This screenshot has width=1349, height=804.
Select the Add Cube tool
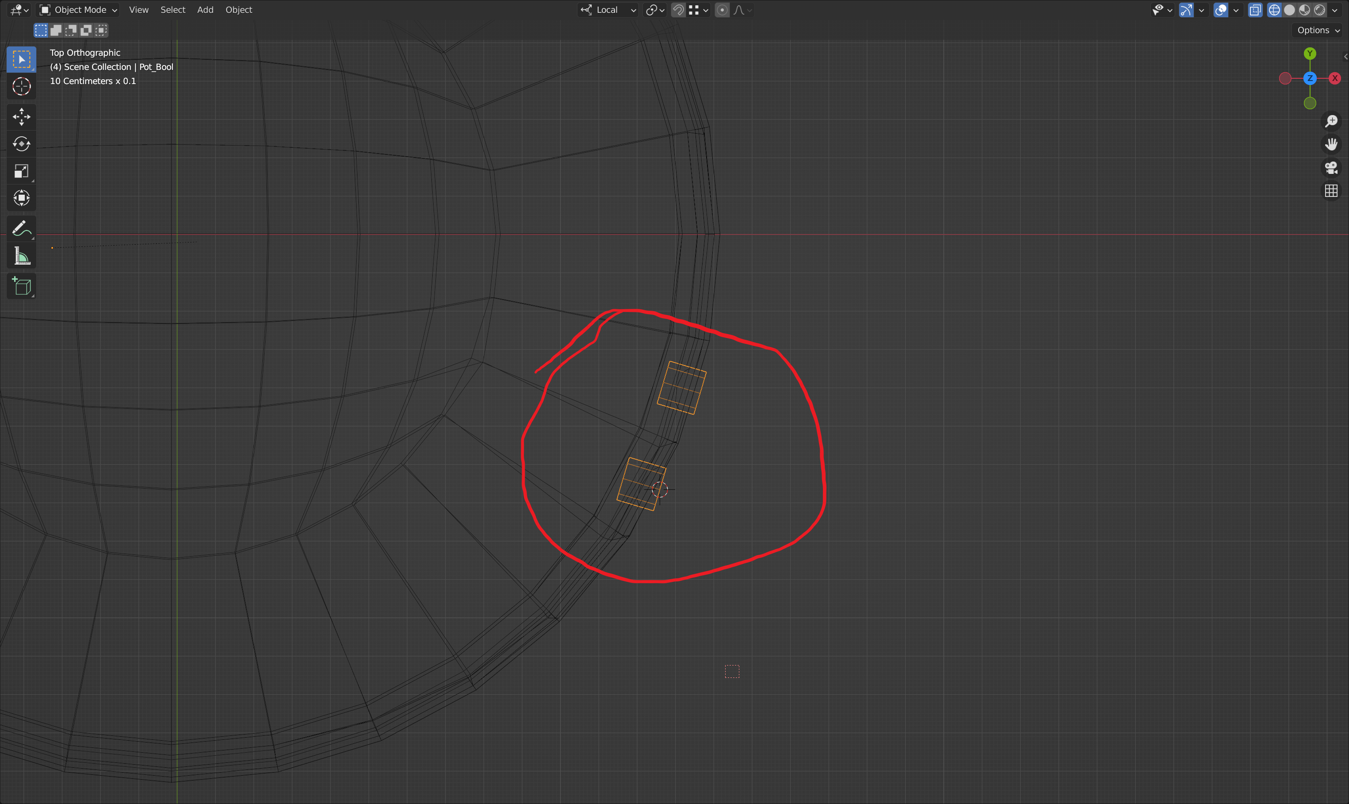tap(22, 287)
